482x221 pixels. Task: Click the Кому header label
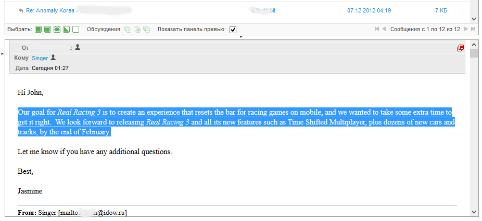[x=21, y=58]
